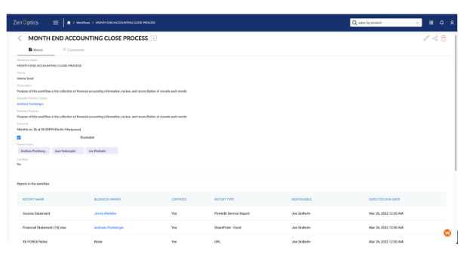Sort by the Expected Run Date column header

384,199
